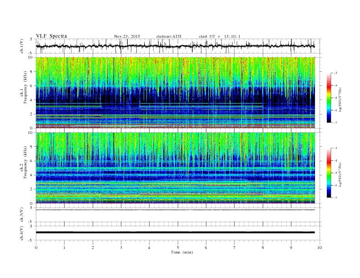The height and width of the screenshot is (278, 360).
Task: Click the "4" minute tick on time axis
Action: coord(150,248)
